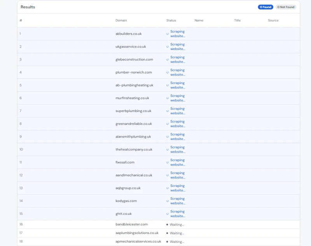Select the theheatcompany.co.uk domain
The image size is (311, 246).
[x=134, y=149]
